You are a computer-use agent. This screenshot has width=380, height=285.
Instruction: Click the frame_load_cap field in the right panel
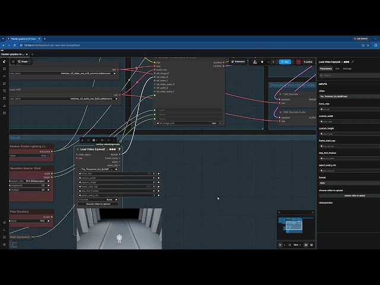(350, 146)
